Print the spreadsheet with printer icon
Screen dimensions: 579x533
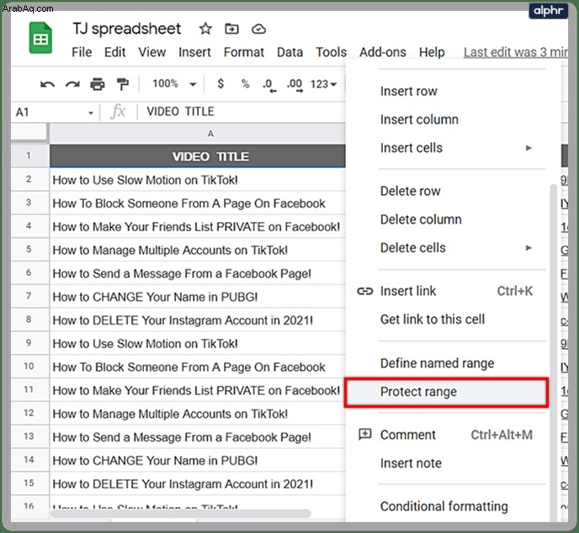(98, 84)
